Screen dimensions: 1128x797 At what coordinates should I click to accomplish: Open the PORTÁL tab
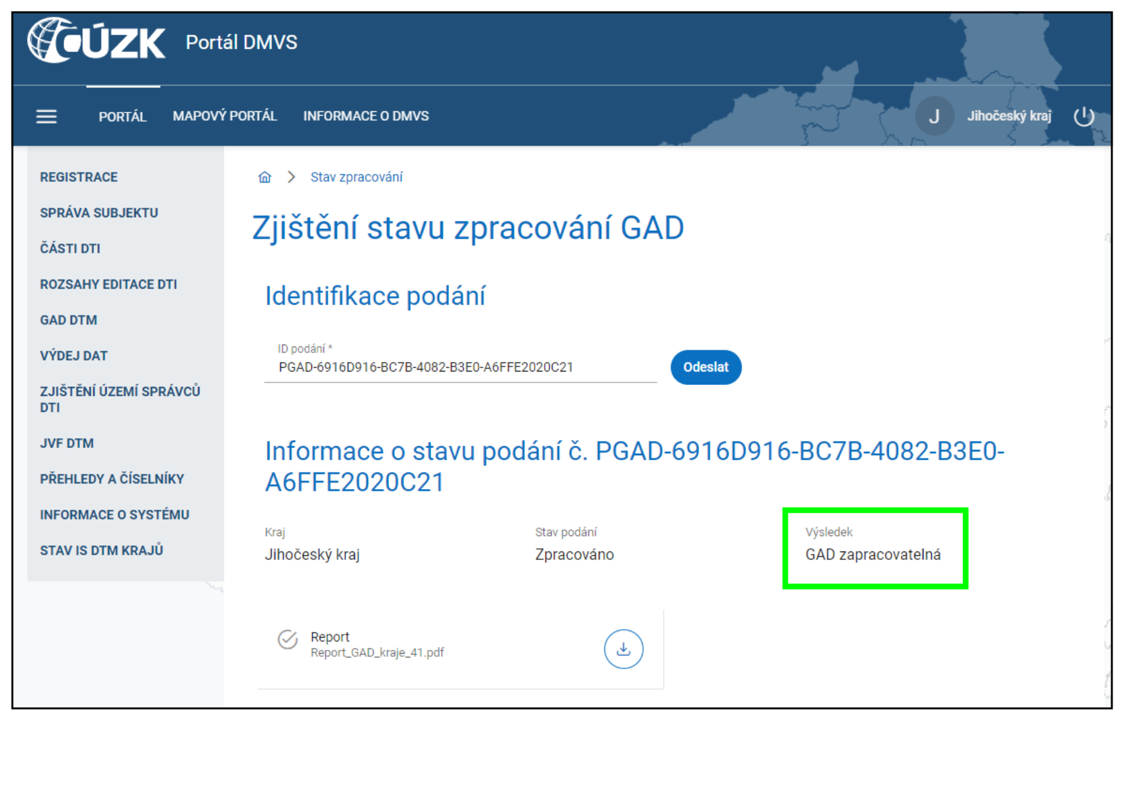[122, 116]
